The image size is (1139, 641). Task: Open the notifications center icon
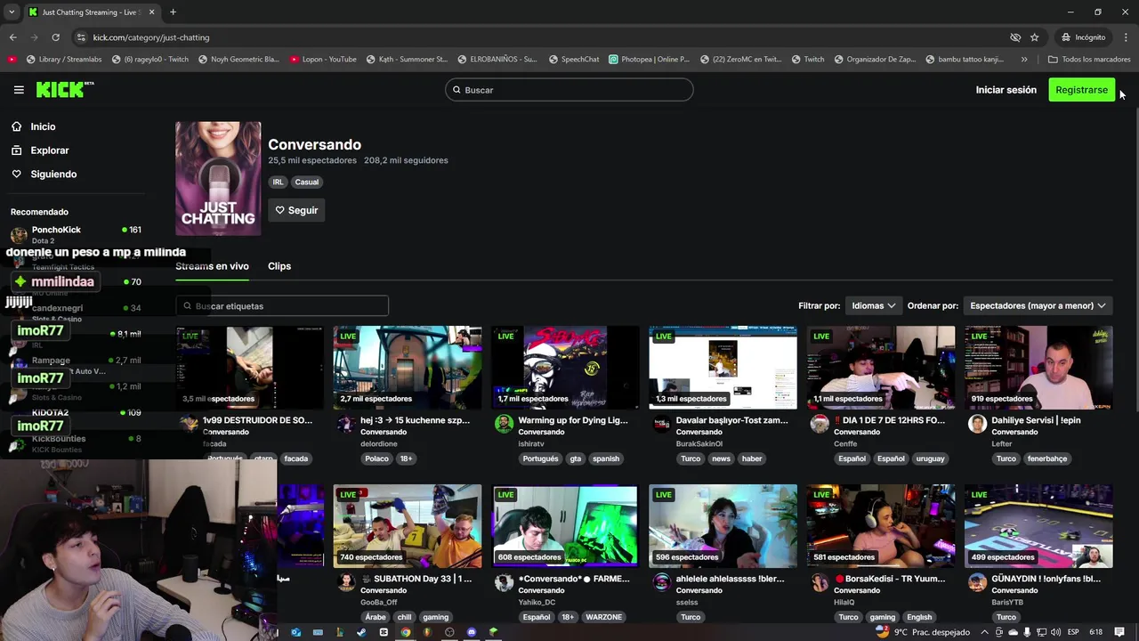click(x=1119, y=632)
